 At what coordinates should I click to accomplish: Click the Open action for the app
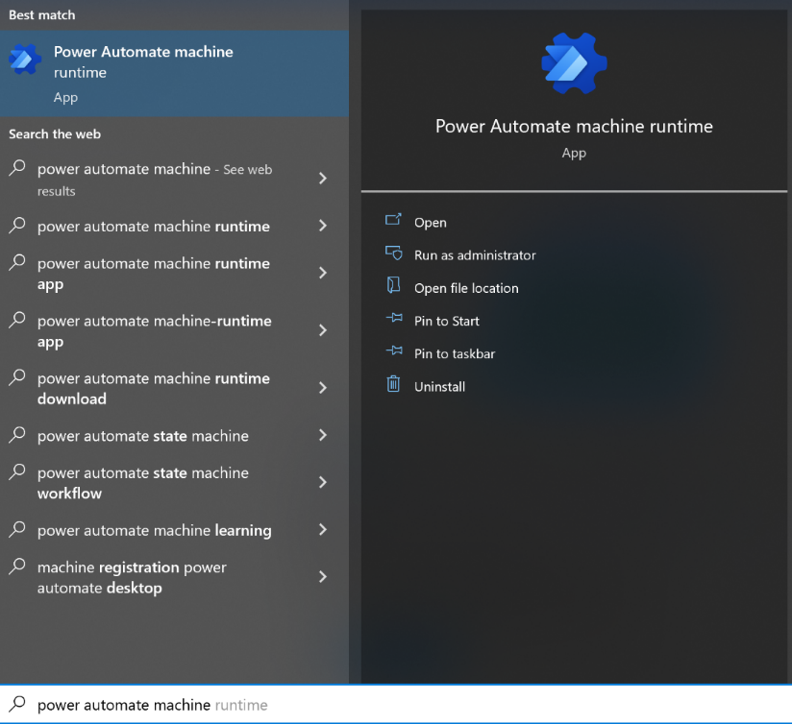pyautogui.click(x=430, y=223)
